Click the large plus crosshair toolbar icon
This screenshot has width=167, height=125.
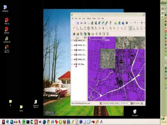142,23
